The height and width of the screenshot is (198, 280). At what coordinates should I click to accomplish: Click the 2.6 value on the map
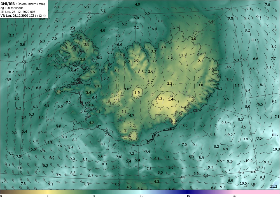point(151,71)
